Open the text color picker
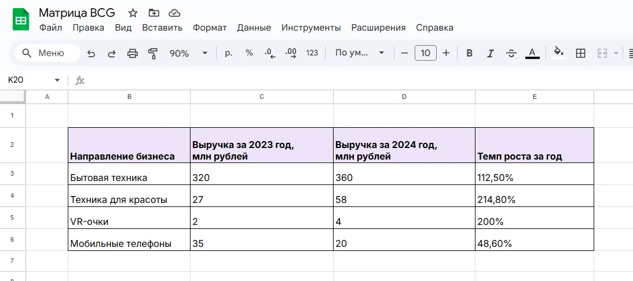 coord(532,53)
